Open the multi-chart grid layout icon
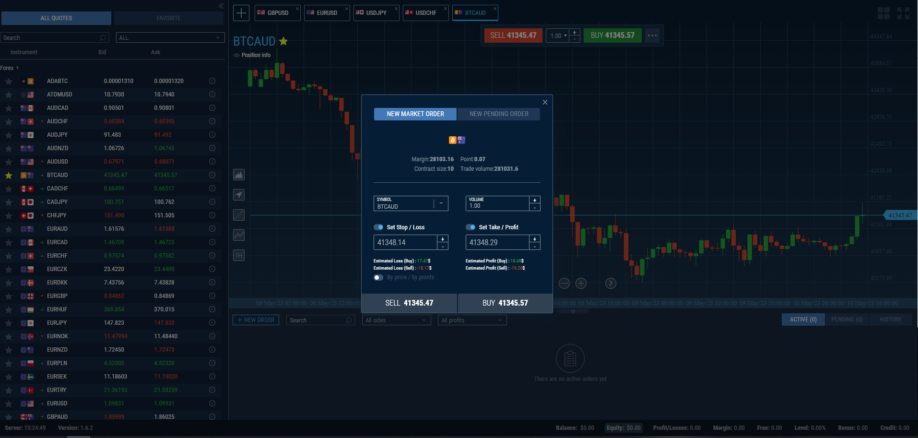The width and height of the screenshot is (918, 438). [x=883, y=13]
